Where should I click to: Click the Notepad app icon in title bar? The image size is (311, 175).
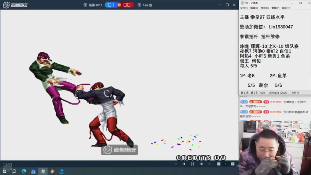[242, 3]
